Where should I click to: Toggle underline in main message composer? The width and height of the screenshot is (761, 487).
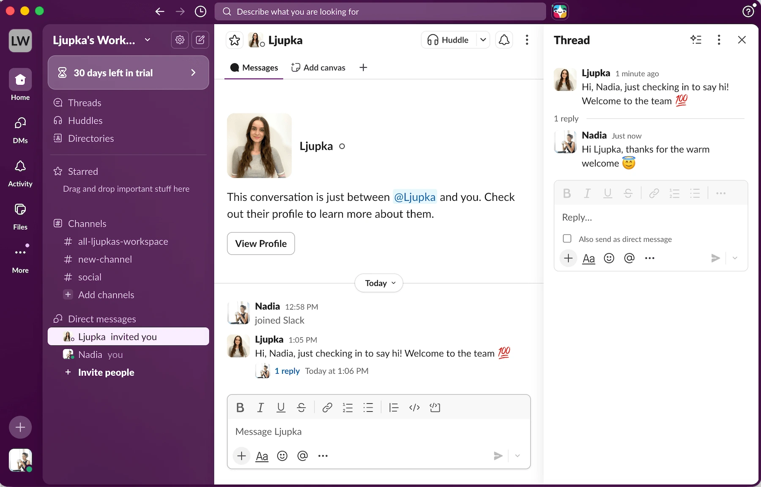[x=281, y=408]
